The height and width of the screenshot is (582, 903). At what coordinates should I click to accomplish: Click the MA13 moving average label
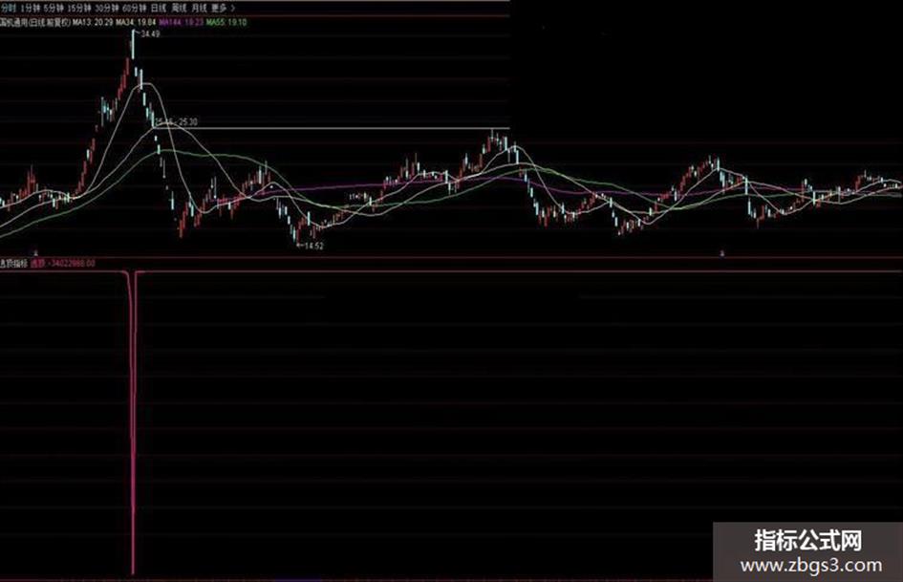[x=93, y=23]
